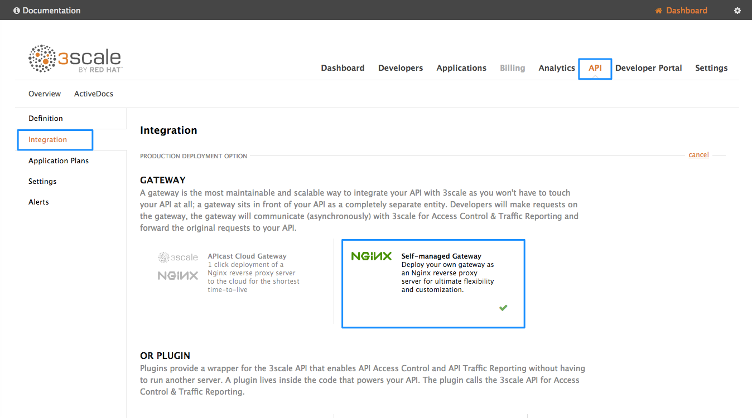Open the Developer Portal tab
Screen dimensions: 752x418
648,68
